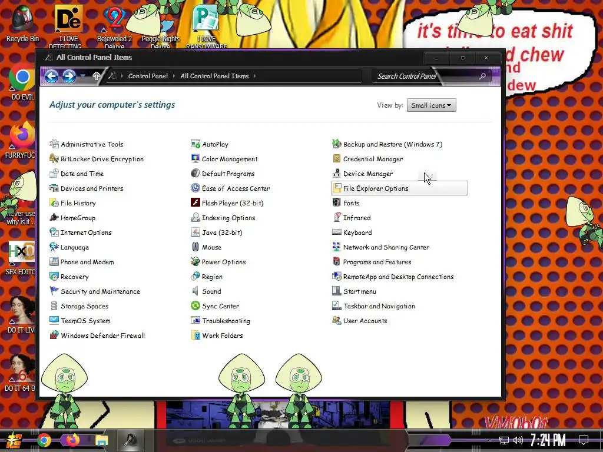Image resolution: width=603 pixels, height=452 pixels.
Task: Open Indexing Options icon
Action: point(196,218)
